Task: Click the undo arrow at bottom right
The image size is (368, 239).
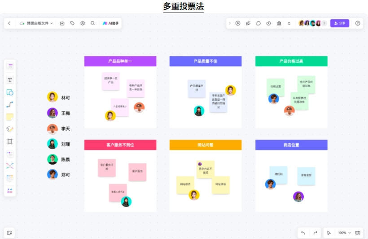Action: [303, 233]
